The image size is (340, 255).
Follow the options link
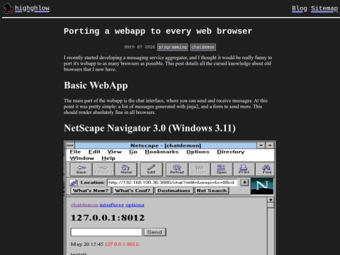coord(135,205)
